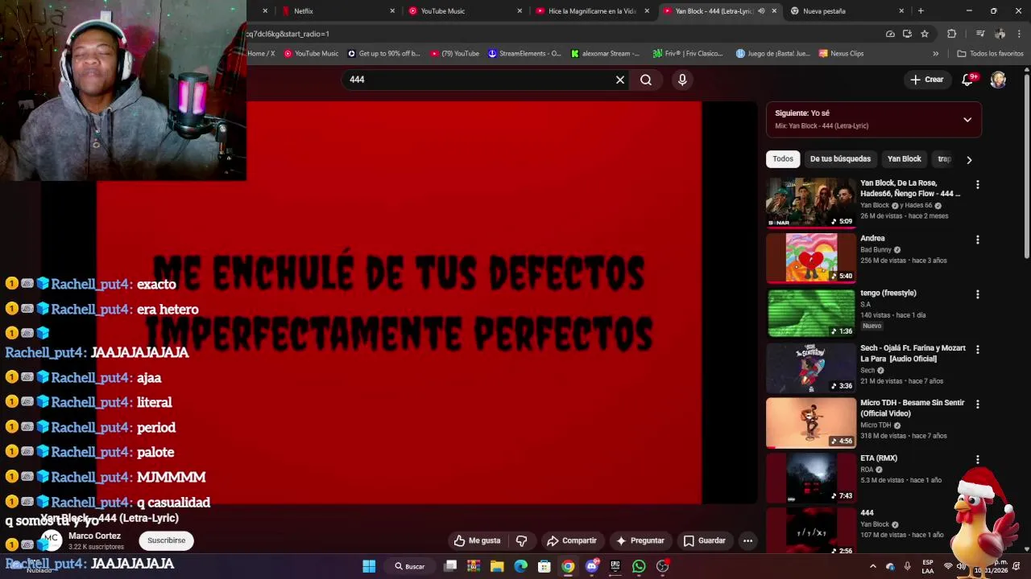Start voice search with microphone icon

click(x=682, y=80)
